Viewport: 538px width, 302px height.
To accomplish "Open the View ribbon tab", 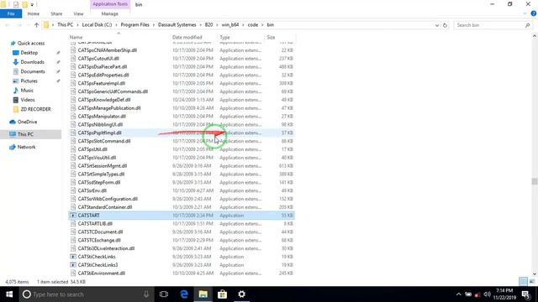I will click(x=78, y=13).
